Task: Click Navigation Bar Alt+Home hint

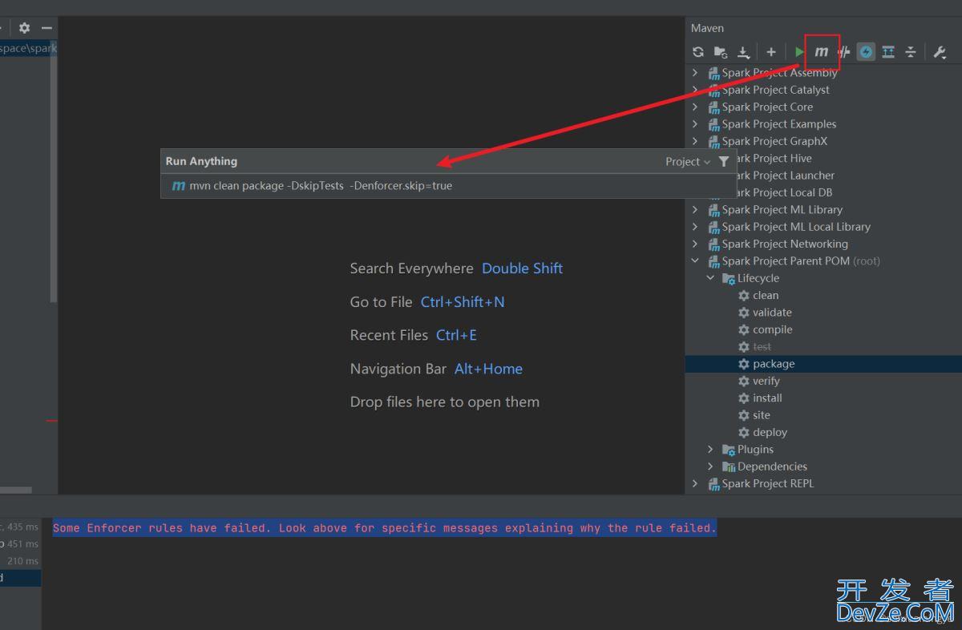Action: 436,369
